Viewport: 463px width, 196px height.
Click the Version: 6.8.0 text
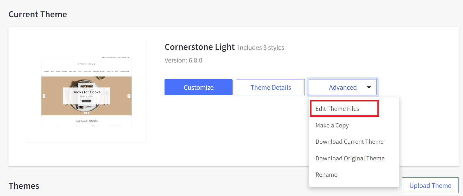(x=183, y=60)
